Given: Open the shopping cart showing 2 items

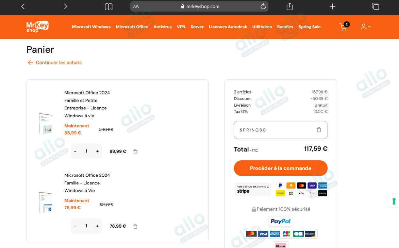Looking at the screenshot, I should pyautogui.click(x=343, y=26).
